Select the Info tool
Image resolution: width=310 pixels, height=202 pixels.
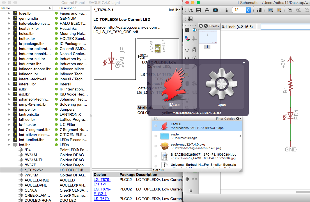click(187, 30)
